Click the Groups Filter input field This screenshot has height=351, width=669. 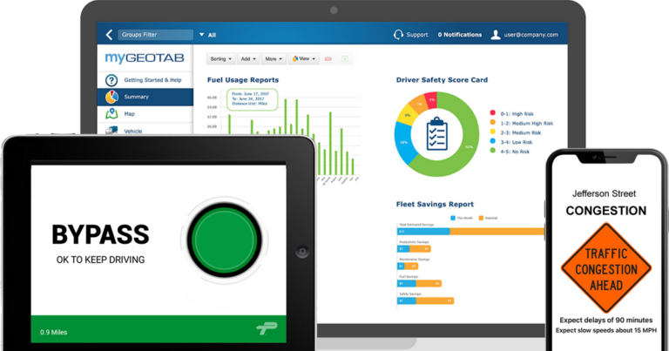click(155, 35)
